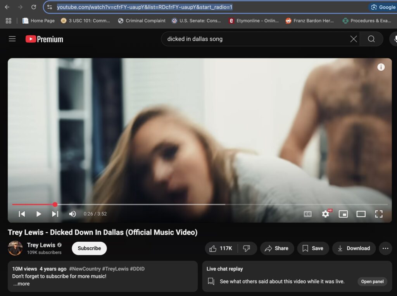The height and width of the screenshot is (296, 397).
Task: Click the YouTube Premium logo
Action: click(x=44, y=39)
